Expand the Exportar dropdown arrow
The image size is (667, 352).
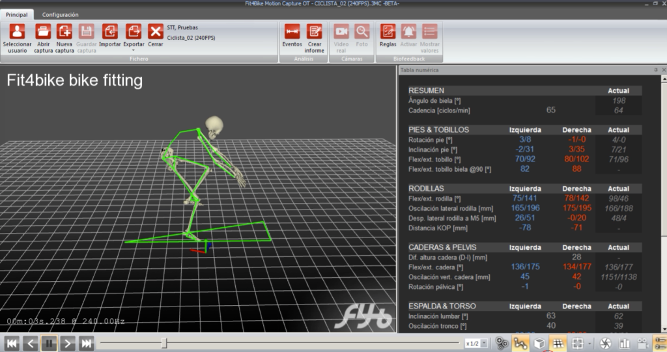tap(134, 51)
